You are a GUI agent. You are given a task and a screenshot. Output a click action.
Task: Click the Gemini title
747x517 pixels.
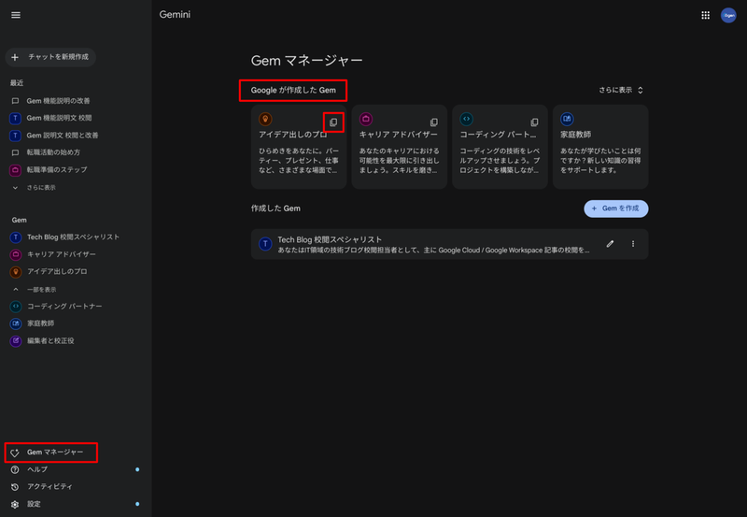(x=175, y=15)
